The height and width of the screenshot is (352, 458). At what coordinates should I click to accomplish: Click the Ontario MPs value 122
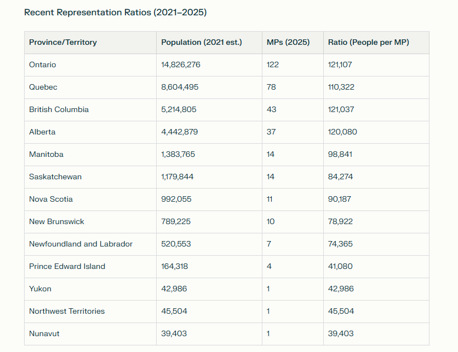click(x=272, y=64)
